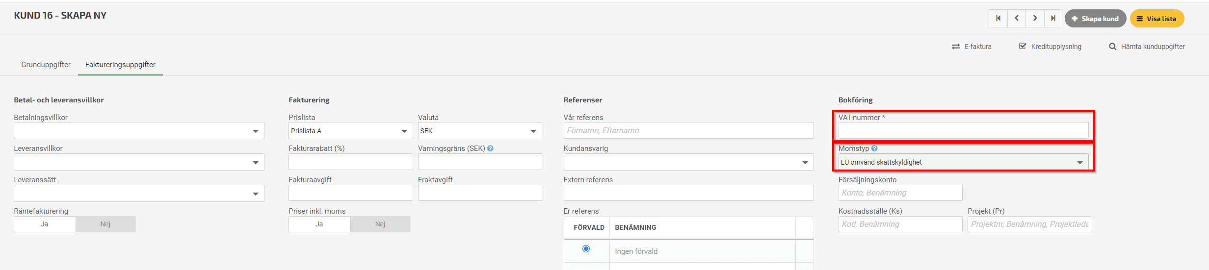
Task: Set Räntefakturering to Ja
Action: (45, 224)
